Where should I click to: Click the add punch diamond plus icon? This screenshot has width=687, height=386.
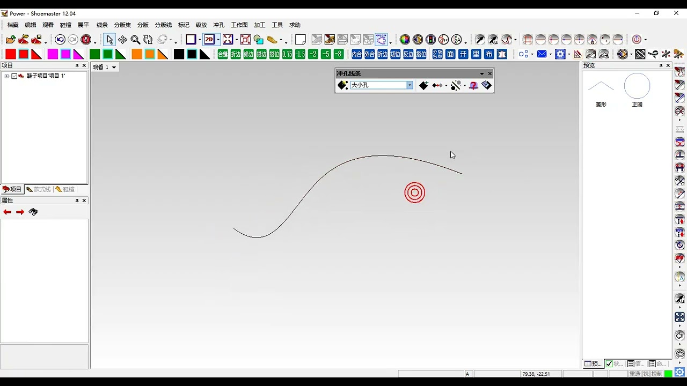click(x=423, y=85)
